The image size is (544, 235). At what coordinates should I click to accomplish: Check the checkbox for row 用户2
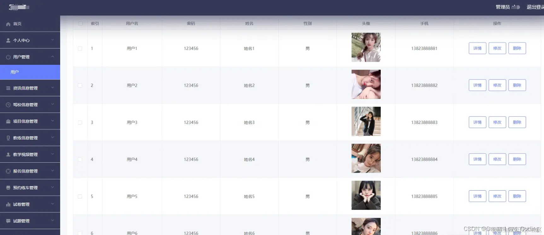(x=80, y=85)
